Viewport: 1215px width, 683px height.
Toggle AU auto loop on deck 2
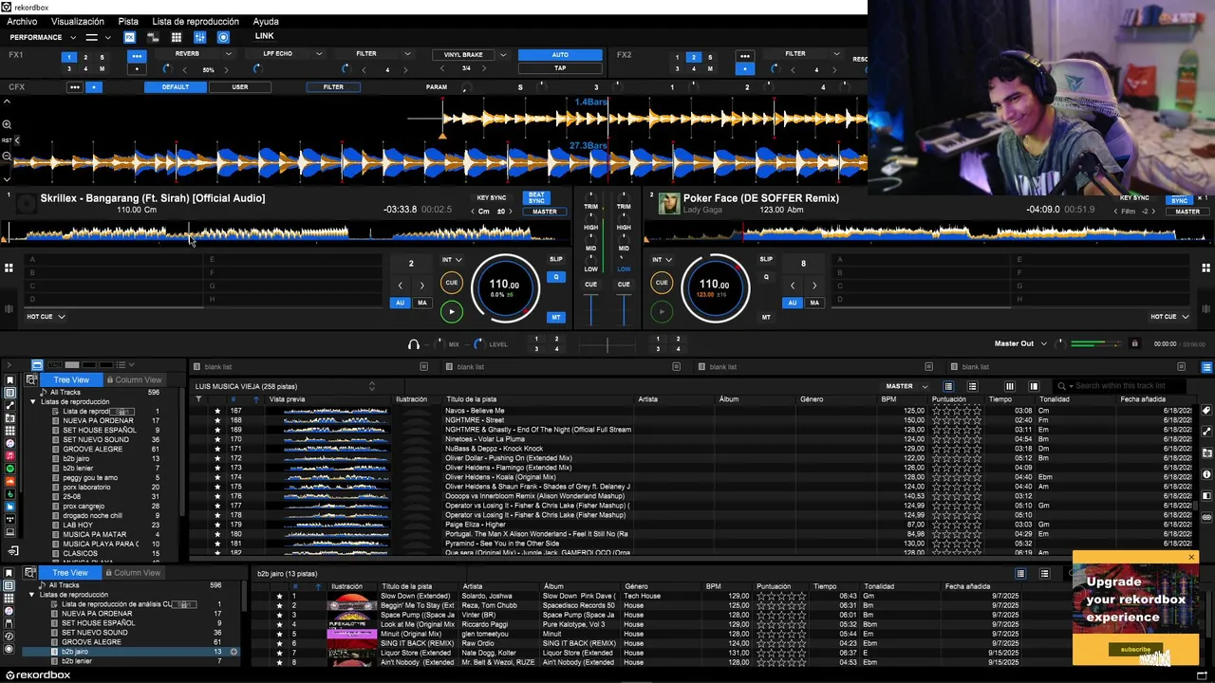click(x=792, y=303)
